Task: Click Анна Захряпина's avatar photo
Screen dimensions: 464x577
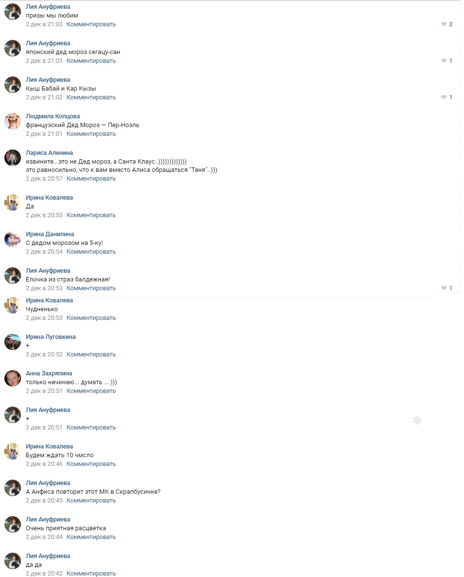Action: 13,378
